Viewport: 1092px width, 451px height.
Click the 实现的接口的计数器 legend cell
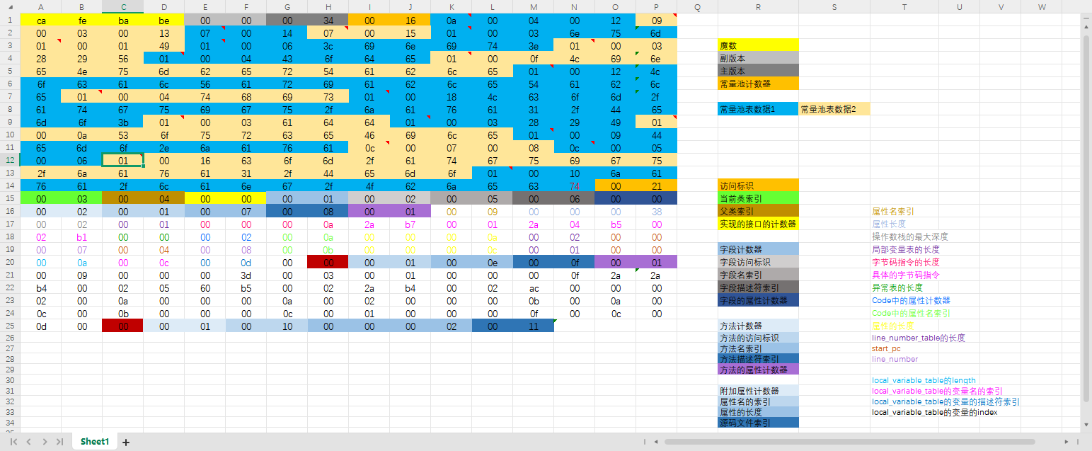tap(758, 224)
